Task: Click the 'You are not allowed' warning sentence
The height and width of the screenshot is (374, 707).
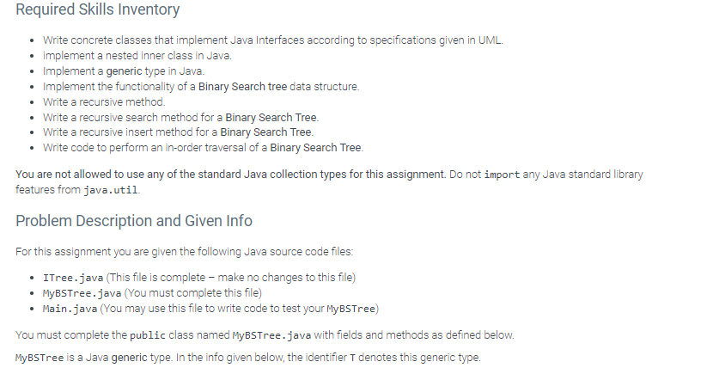Action: click(x=231, y=175)
